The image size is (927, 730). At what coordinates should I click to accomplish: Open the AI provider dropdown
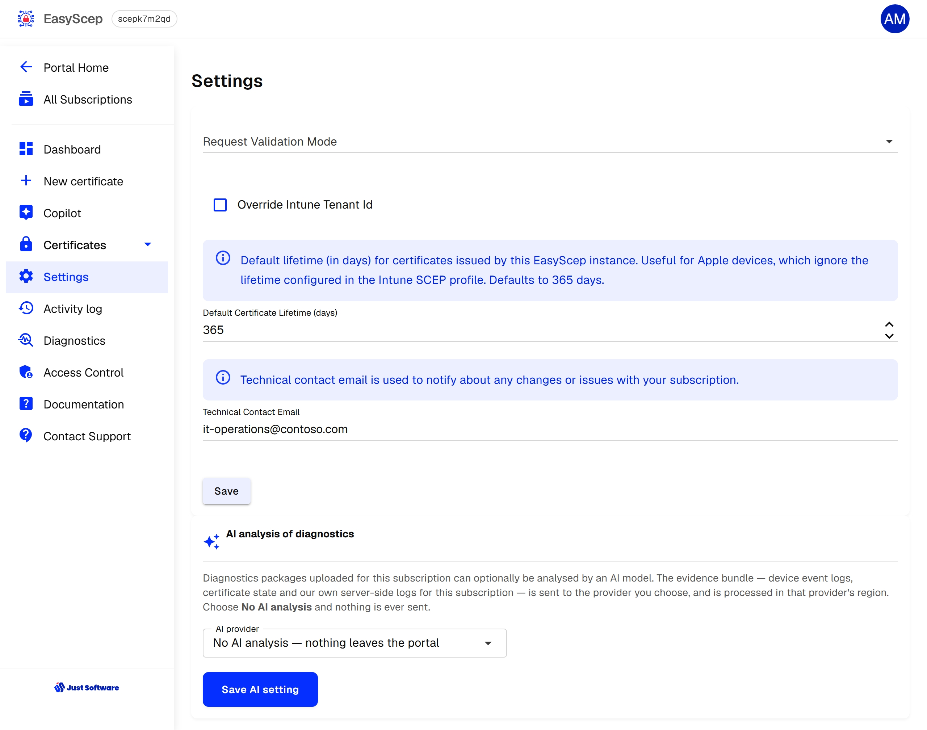pos(354,643)
